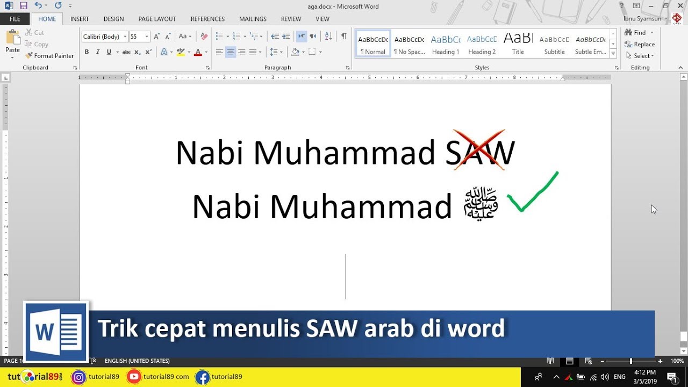688x387 pixels.
Task: Align text to the right
Action: pos(242,52)
